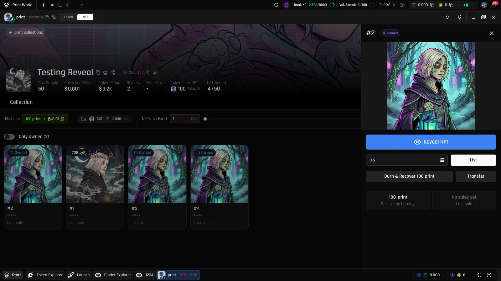
Task: Click the 0.5 list price input
Action: click(x=406, y=160)
